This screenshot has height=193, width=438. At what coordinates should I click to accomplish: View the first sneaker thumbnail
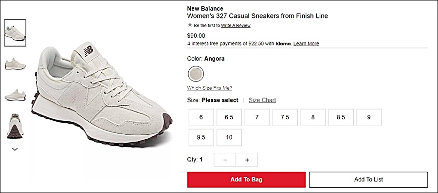(15, 33)
